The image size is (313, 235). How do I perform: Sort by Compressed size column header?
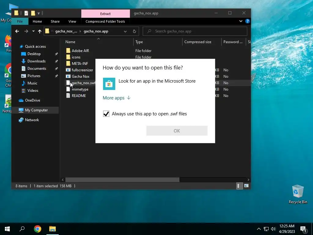[198, 42]
